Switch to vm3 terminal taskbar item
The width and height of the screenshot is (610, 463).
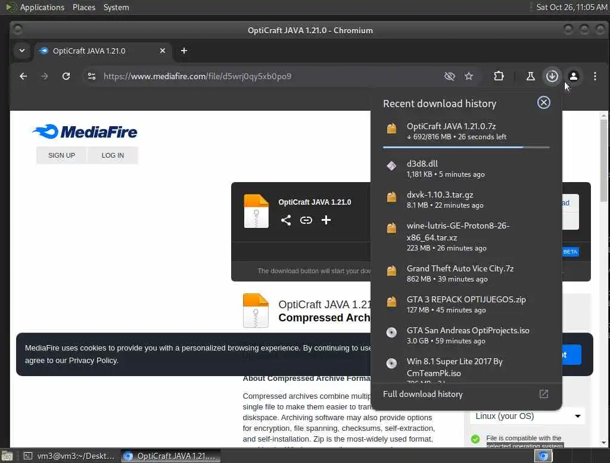69,456
